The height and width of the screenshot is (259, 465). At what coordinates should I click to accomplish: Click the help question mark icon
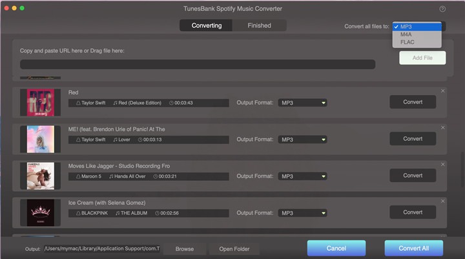[x=442, y=9]
